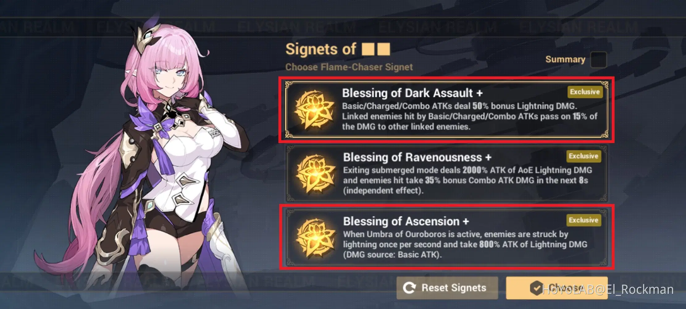Click the Blessing of Dark Assault + title

tap(412, 93)
